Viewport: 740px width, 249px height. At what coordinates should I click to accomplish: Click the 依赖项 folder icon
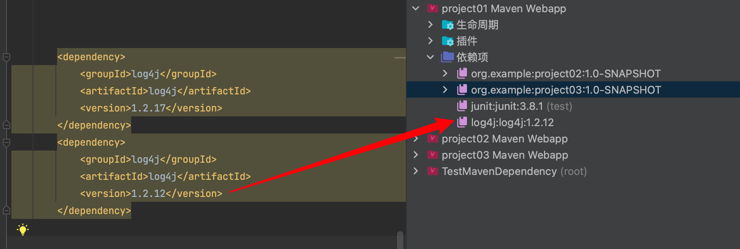[447, 57]
